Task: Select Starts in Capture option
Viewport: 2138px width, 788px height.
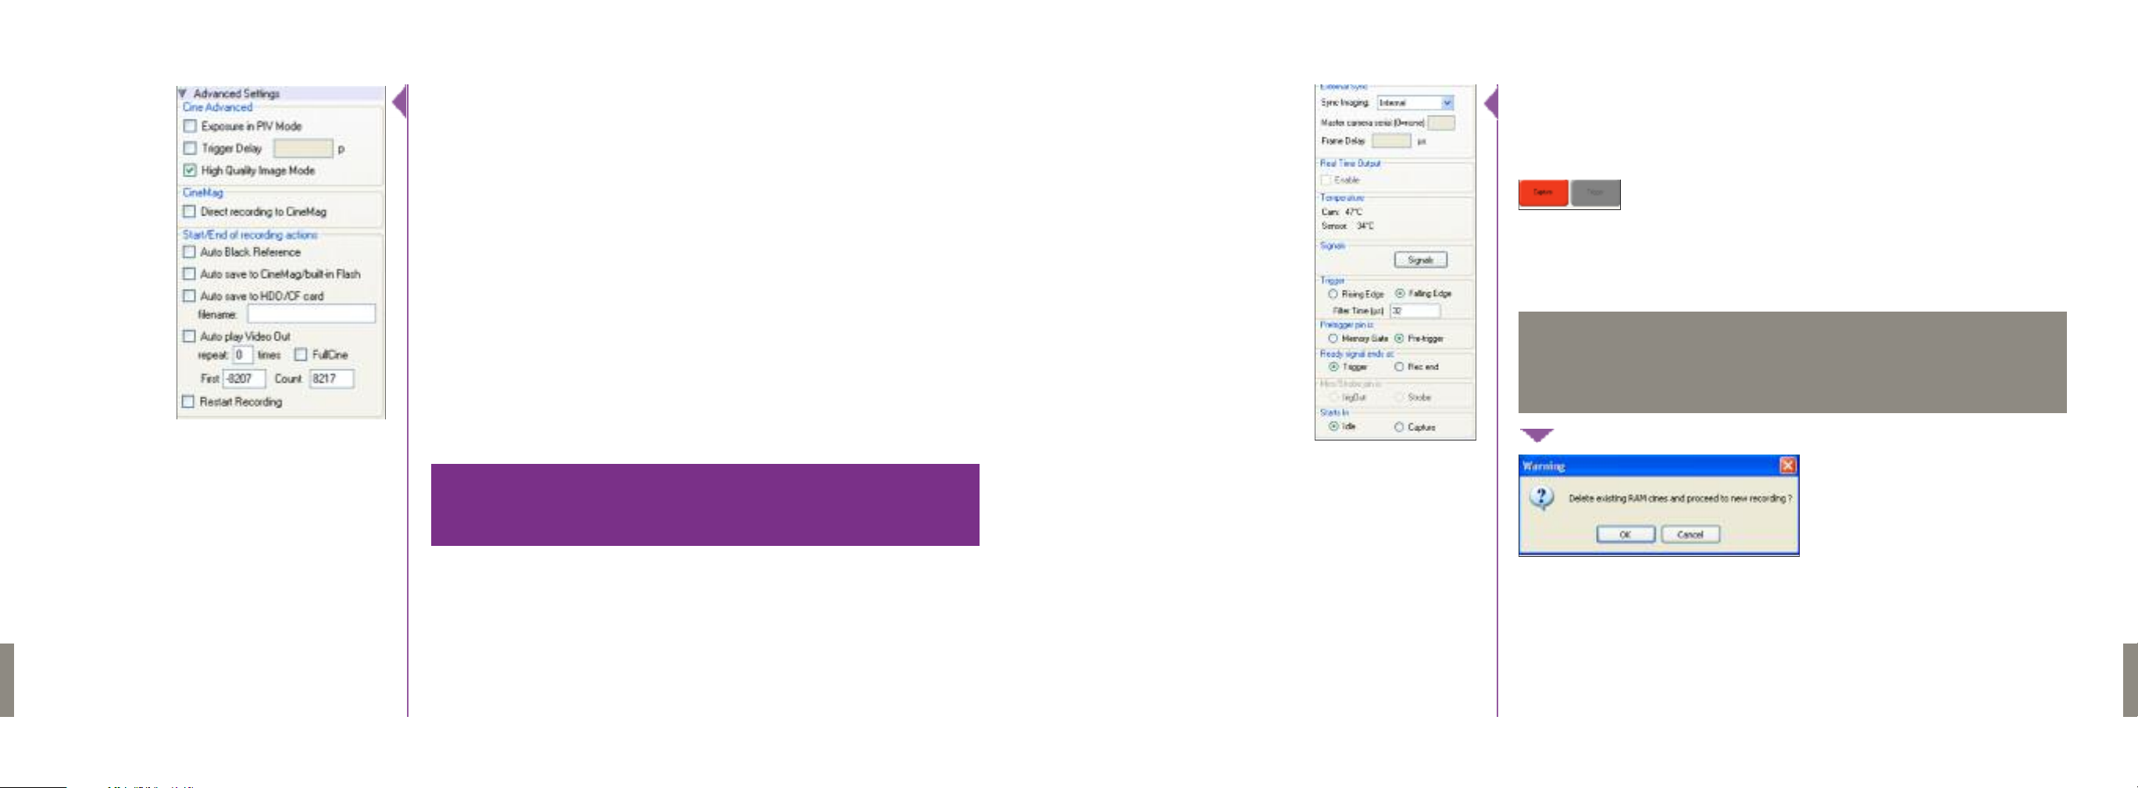Action: coord(1399,427)
